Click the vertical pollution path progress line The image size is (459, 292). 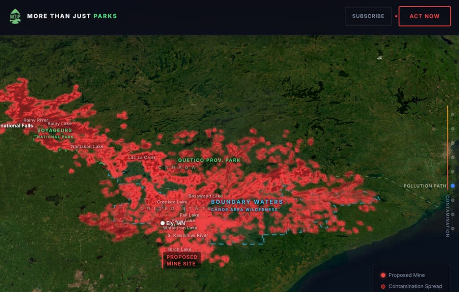tap(448, 148)
